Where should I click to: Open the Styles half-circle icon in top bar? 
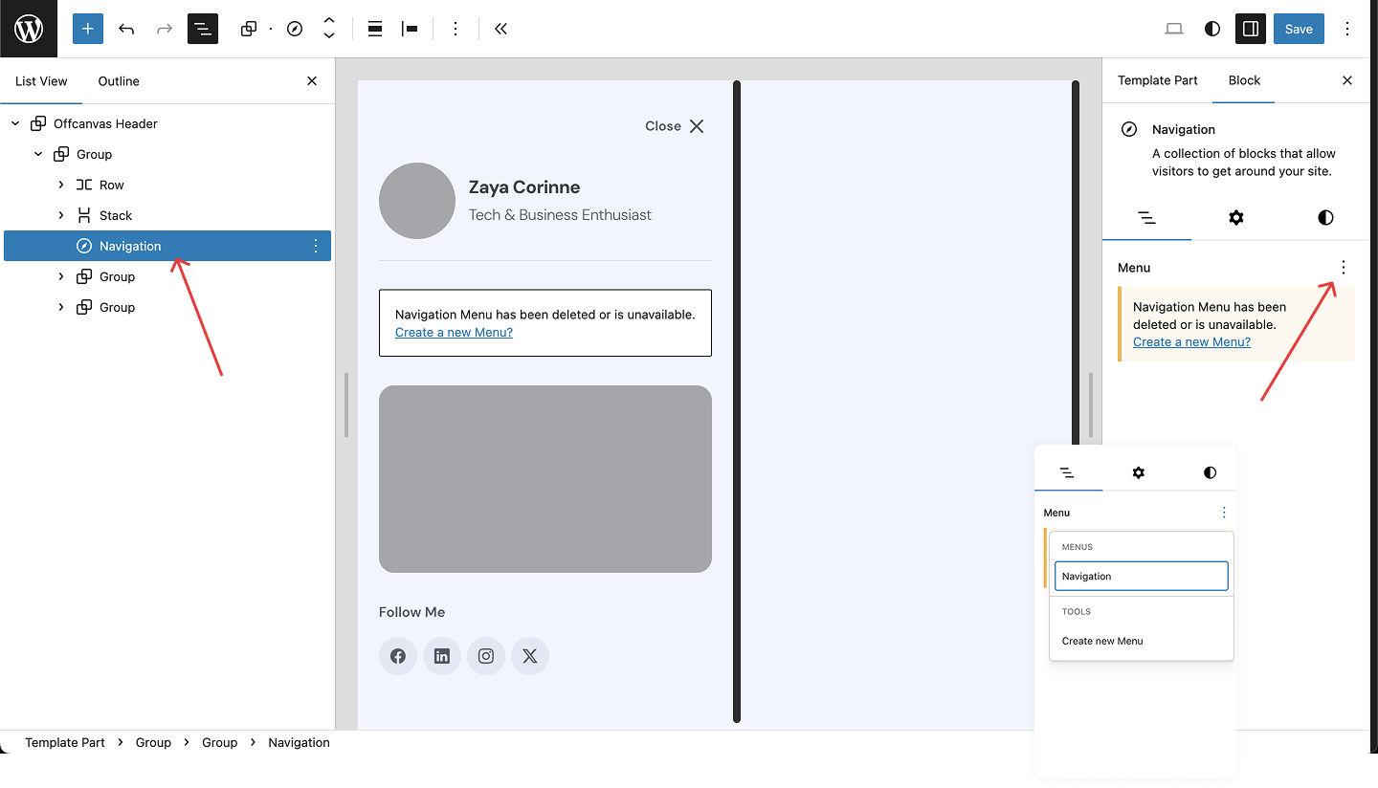[x=1212, y=29]
